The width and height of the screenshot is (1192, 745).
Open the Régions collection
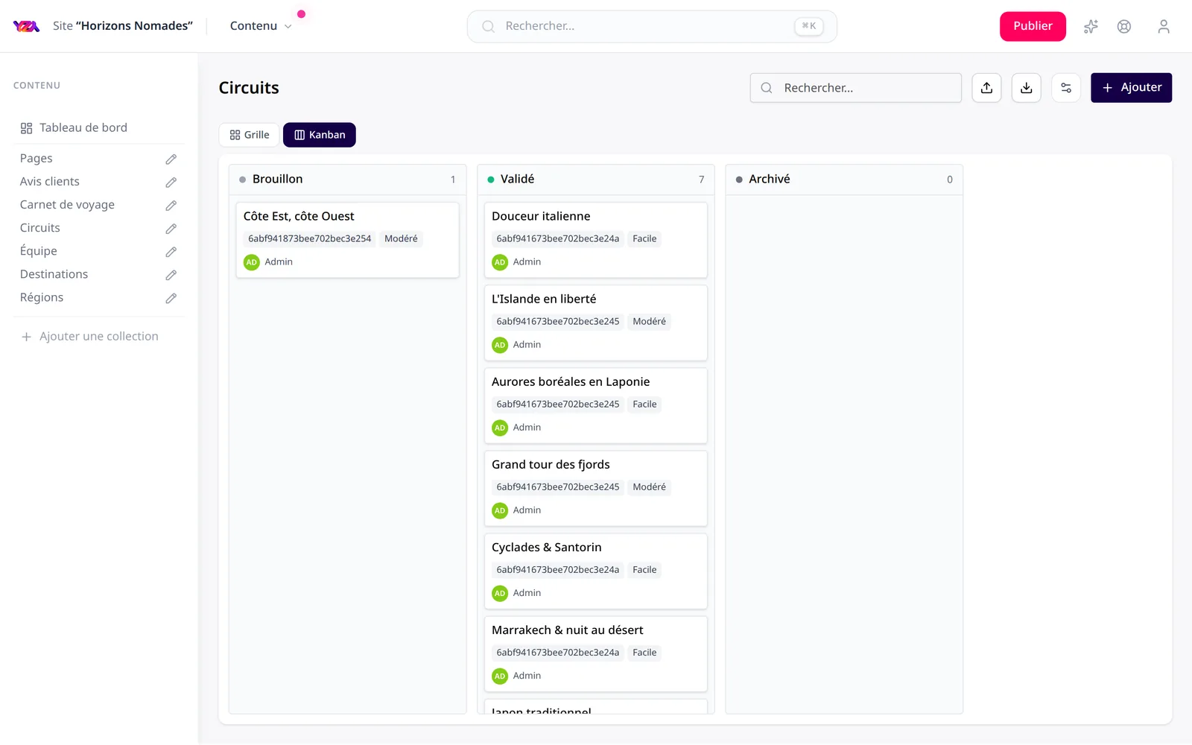pyautogui.click(x=42, y=297)
